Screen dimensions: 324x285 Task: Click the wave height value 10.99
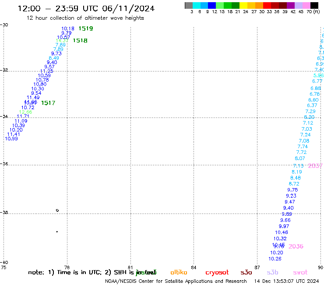click(x=11, y=139)
